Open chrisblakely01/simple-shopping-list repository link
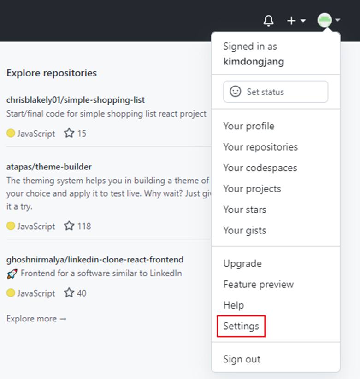The width and height of the screenshot is (360, 379). [76, 100]
